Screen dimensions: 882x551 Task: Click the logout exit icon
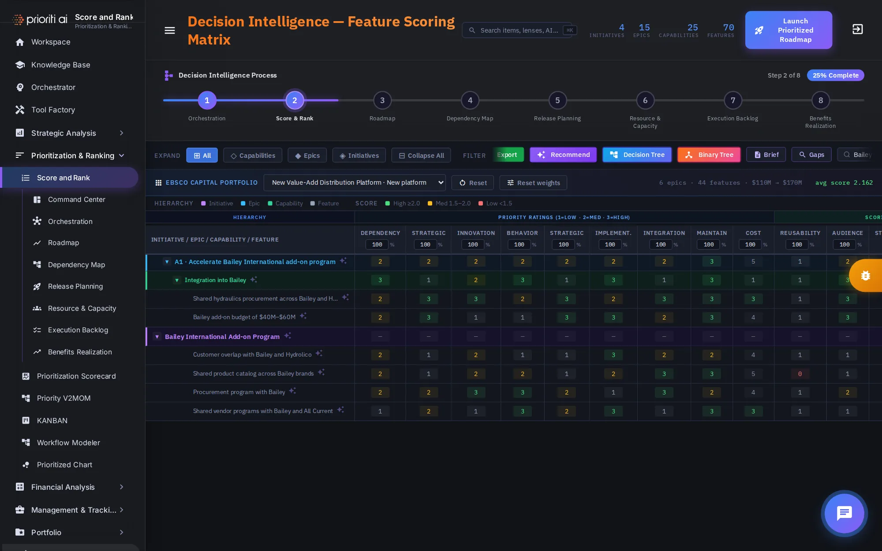857,30
